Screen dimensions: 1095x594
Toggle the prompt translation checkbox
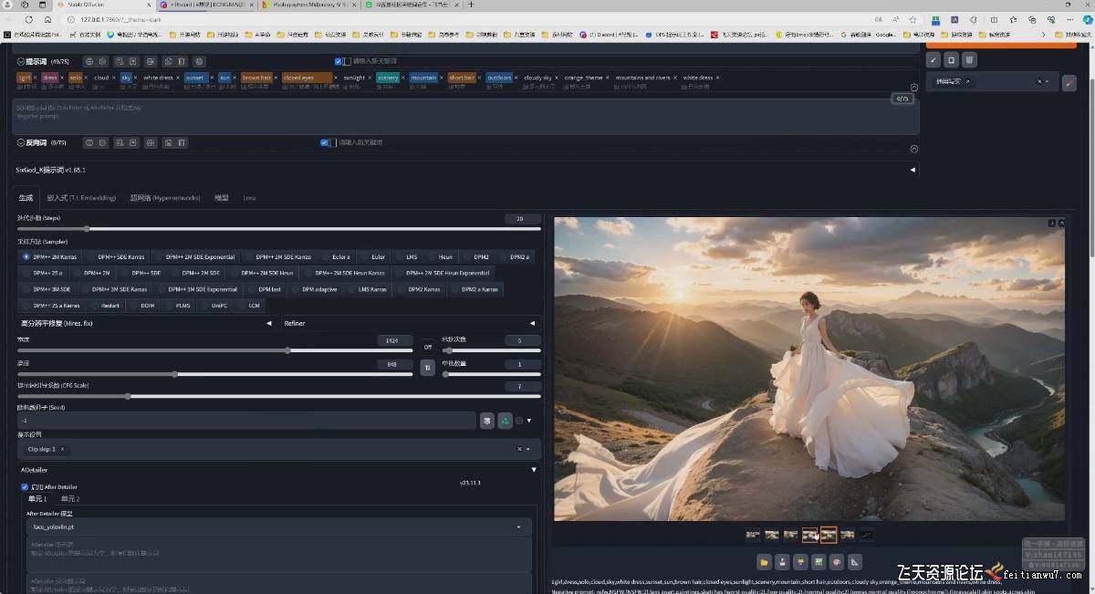coord(339,61)
